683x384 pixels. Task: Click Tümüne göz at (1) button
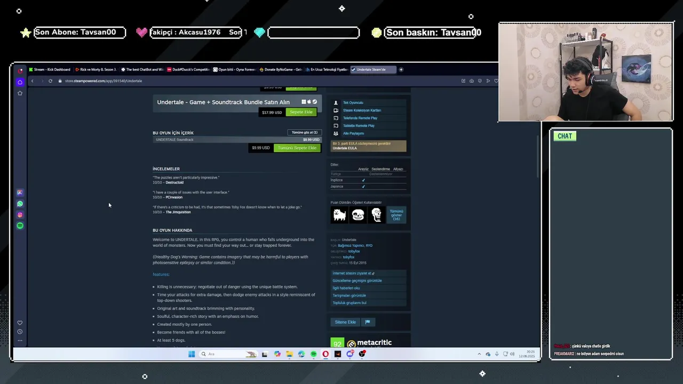[304, 132]
